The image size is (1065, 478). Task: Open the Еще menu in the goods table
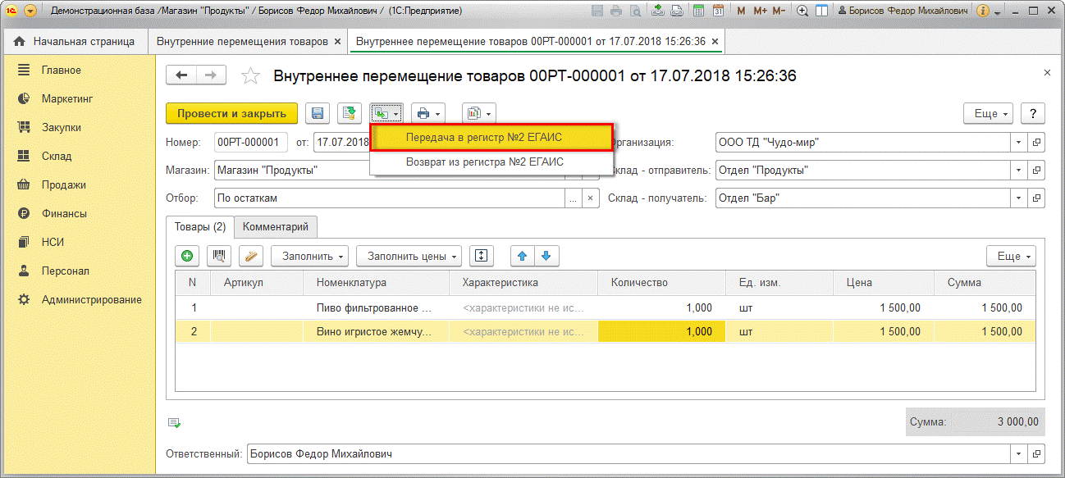(x=1011, y=256)
